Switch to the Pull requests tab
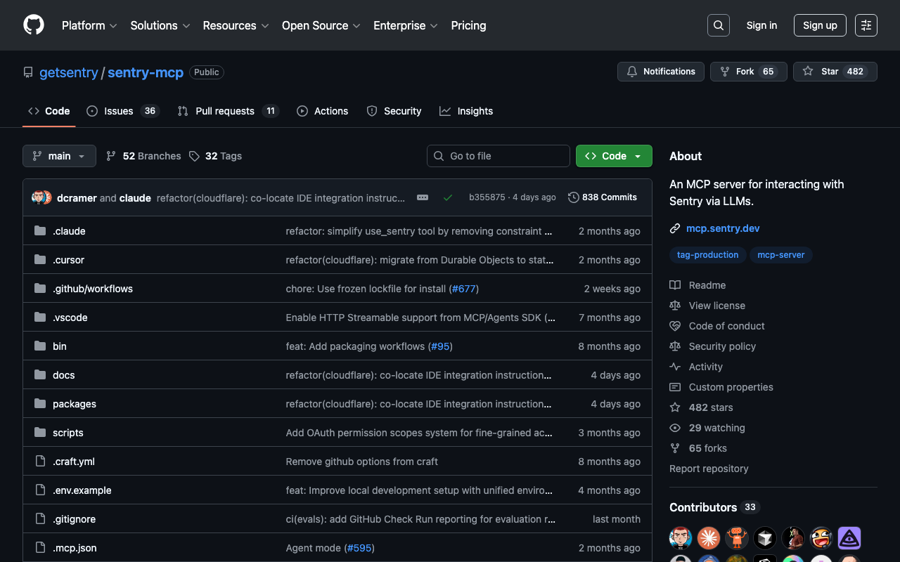Image resolution: width=900 pixels, height=562 pixels. [x=225, y=111]
